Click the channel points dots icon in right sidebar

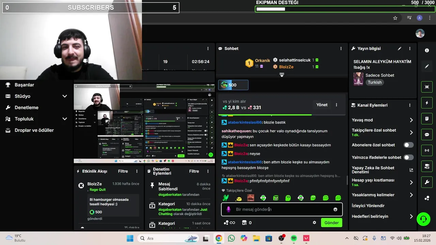[x=427, y=198]
